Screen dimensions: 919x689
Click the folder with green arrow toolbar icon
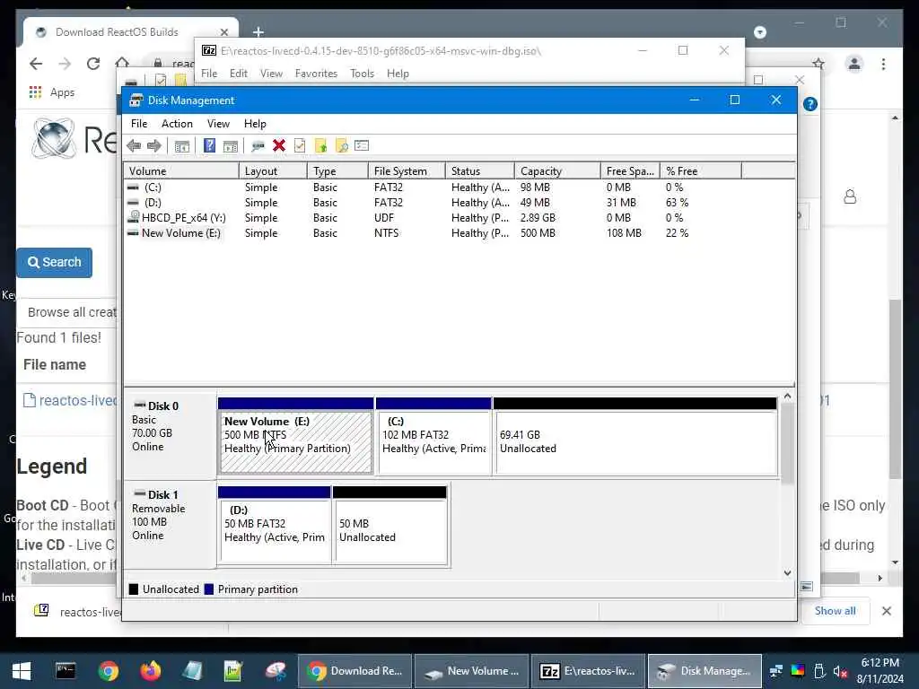tap(320, 146)
